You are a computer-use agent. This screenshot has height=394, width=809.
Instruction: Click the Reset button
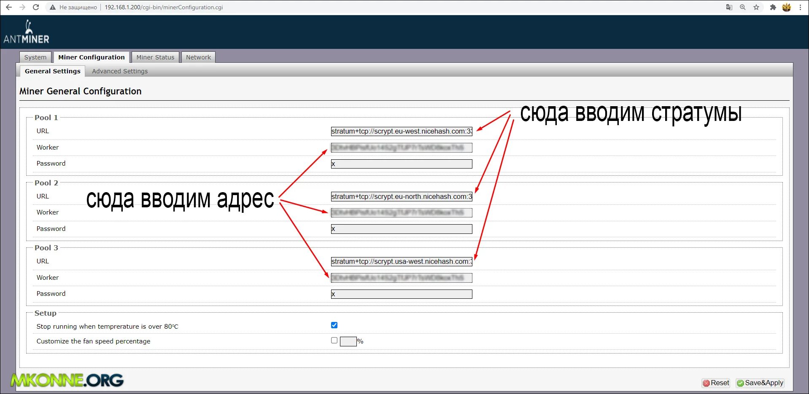[x=716, y=383]
